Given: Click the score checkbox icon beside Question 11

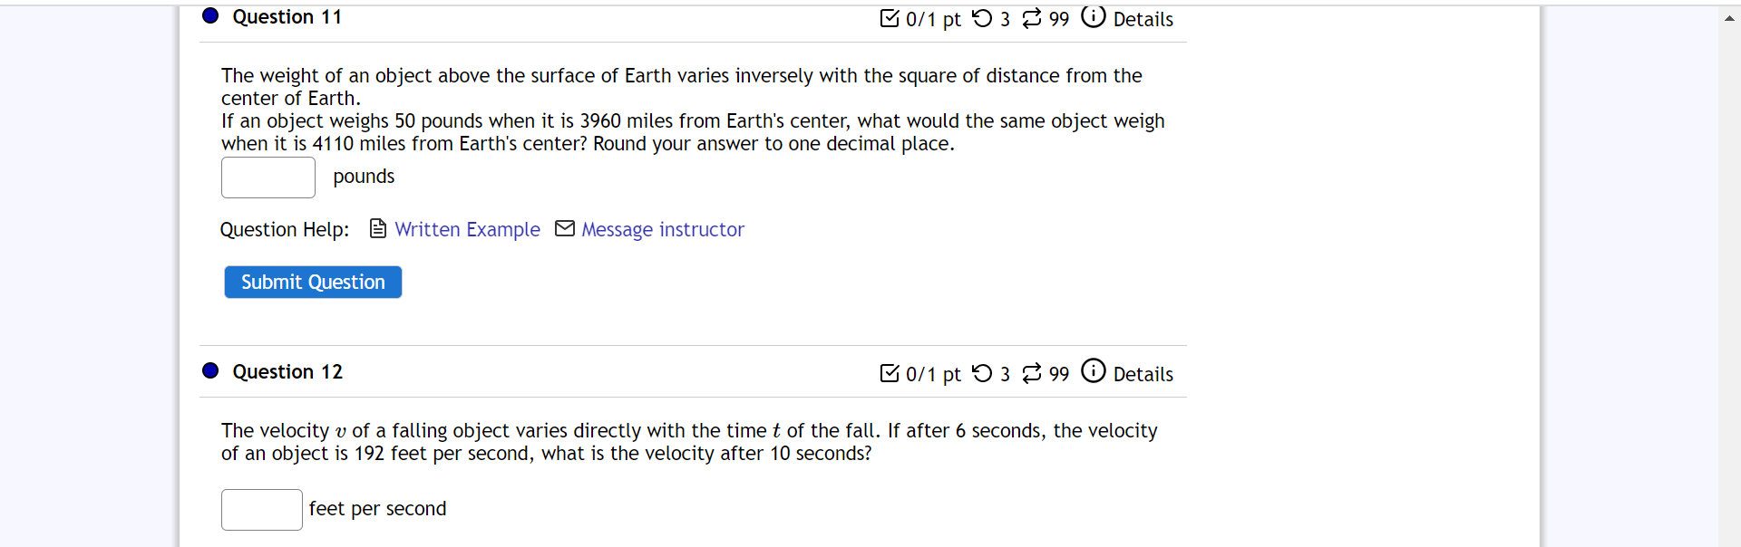Looking at the screenshot, I should (890, 18).
